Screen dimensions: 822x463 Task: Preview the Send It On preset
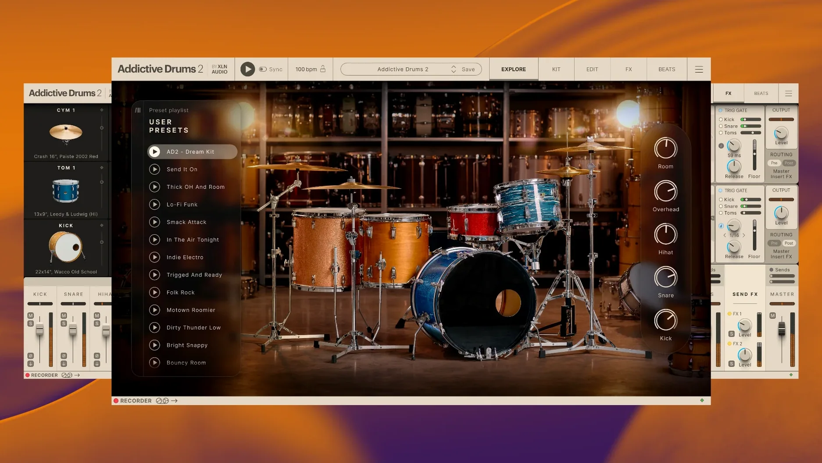154,169
